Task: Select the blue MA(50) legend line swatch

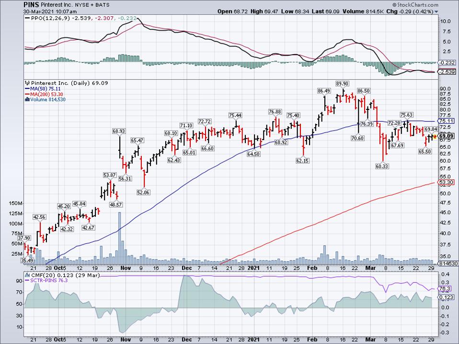Action: [x=27, y=89]
